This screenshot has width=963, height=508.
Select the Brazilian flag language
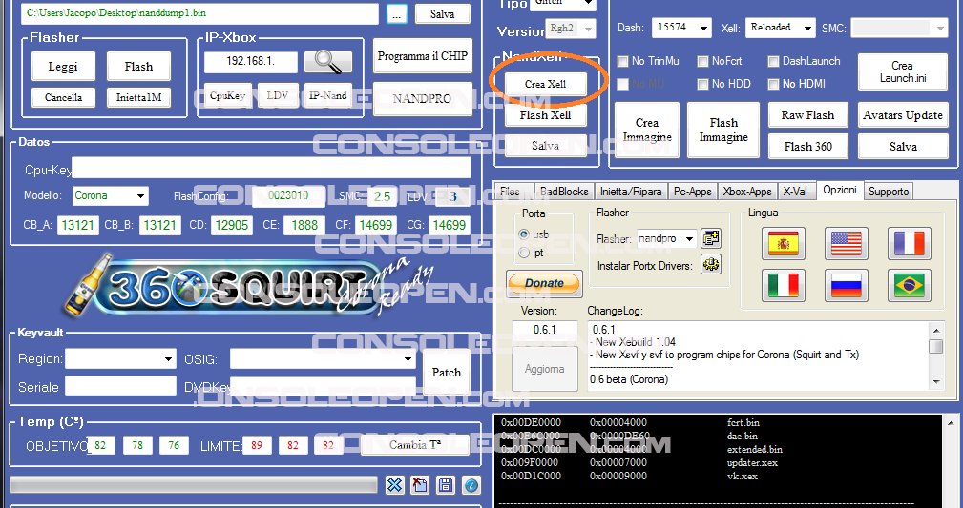[910, 285]
